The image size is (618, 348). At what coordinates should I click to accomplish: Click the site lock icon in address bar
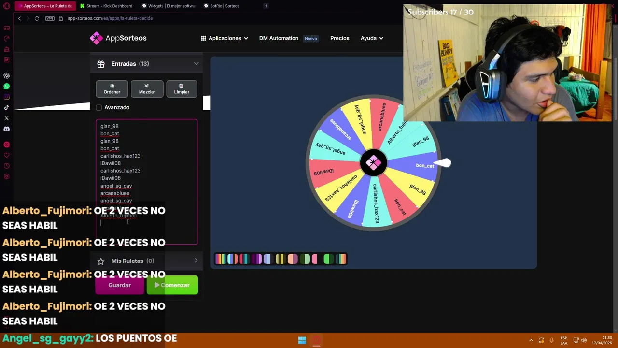(x=61, y=18)
